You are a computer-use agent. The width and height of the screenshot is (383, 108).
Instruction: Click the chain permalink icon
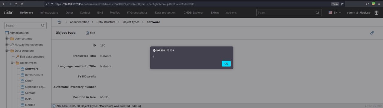pos(372,33)
